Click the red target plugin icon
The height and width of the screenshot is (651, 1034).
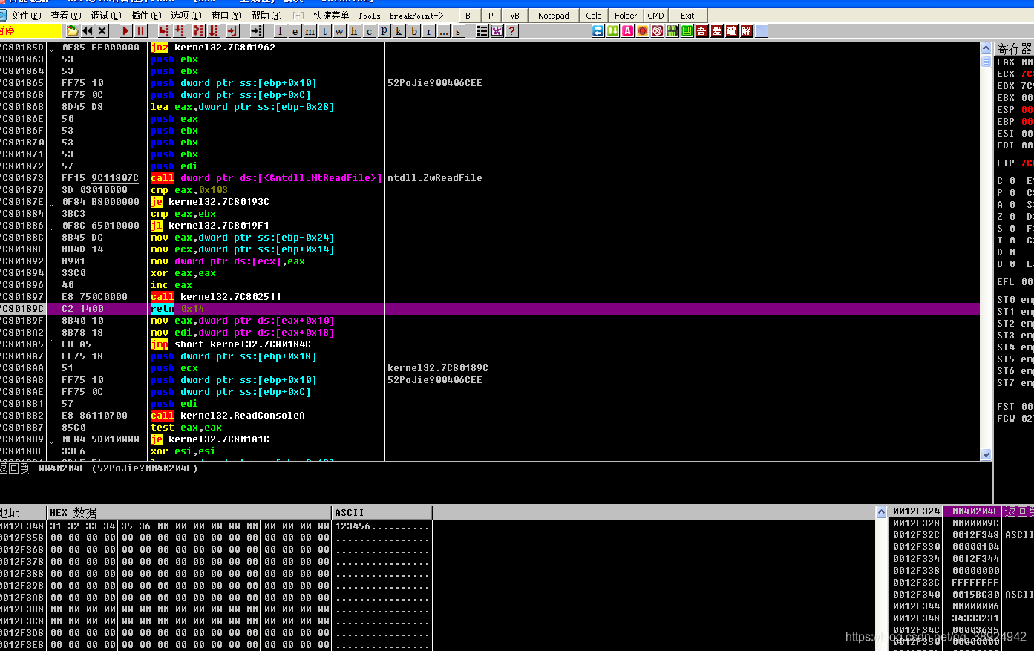pos(658,30)
